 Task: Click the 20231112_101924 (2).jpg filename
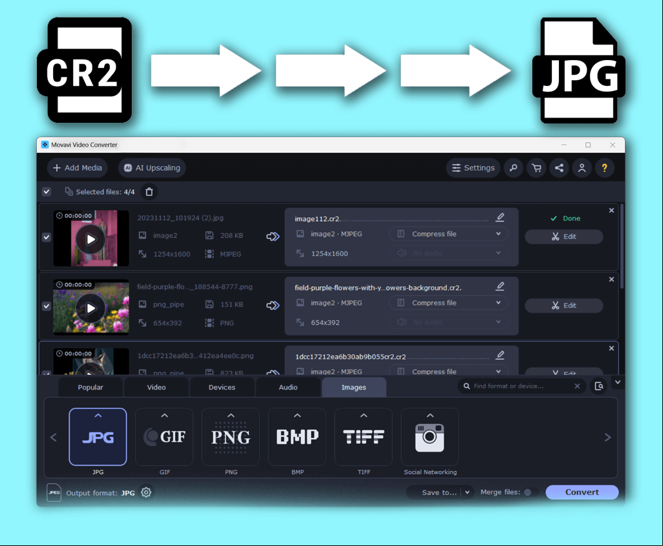(180, 218)
